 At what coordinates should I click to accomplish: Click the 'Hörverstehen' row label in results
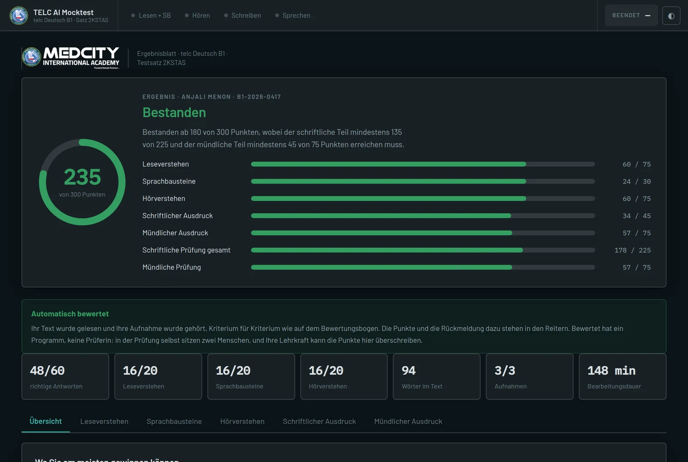pyautogui.click(x=164, y=199)
